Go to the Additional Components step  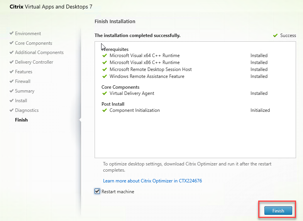point(39,52)
